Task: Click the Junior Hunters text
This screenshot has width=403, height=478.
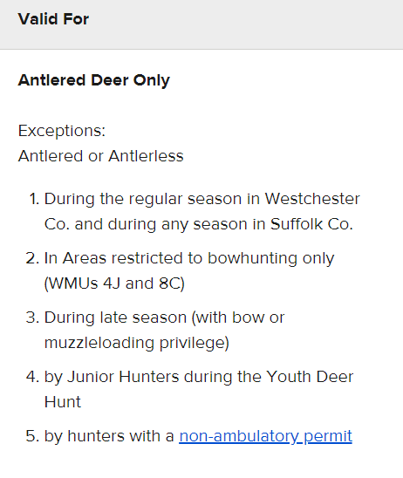Action: (123, 377)
